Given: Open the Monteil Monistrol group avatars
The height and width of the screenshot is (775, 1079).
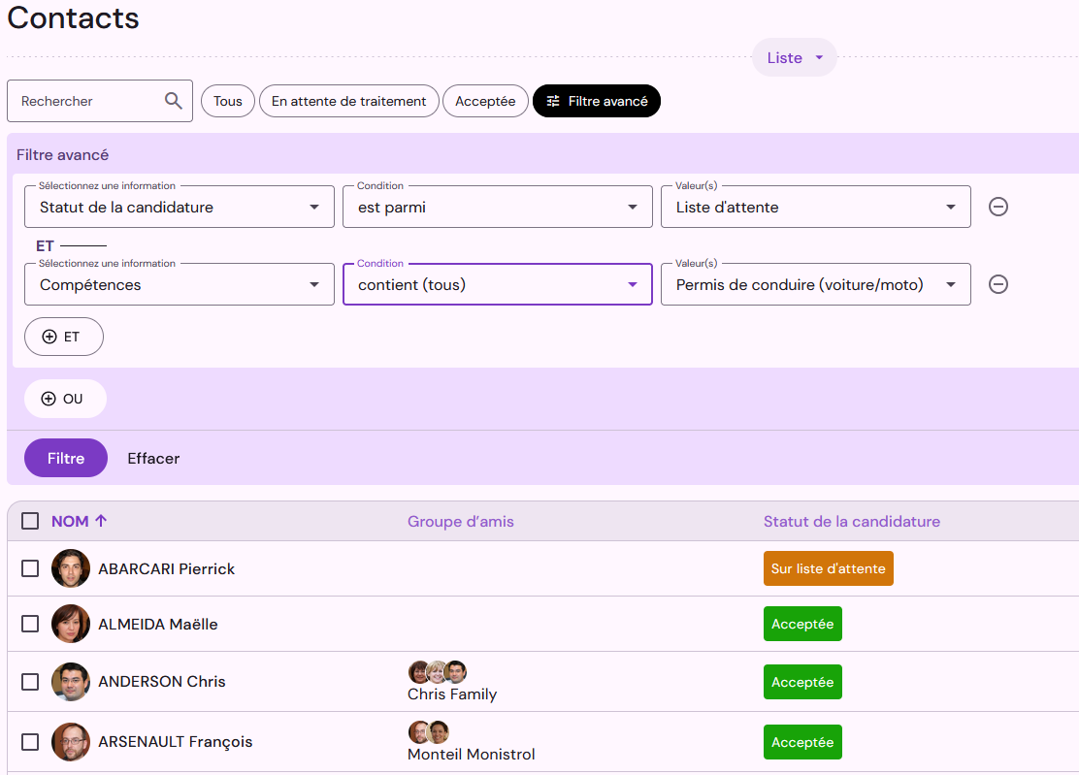Looking at the screenshot, I should (429, 731).
